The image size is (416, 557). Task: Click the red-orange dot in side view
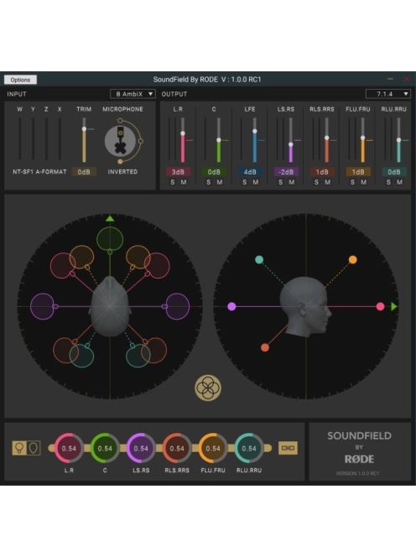click(265, 347)
